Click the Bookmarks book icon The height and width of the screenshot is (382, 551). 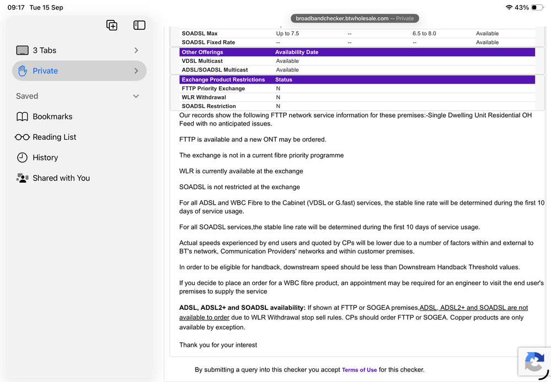coord(22,117)
